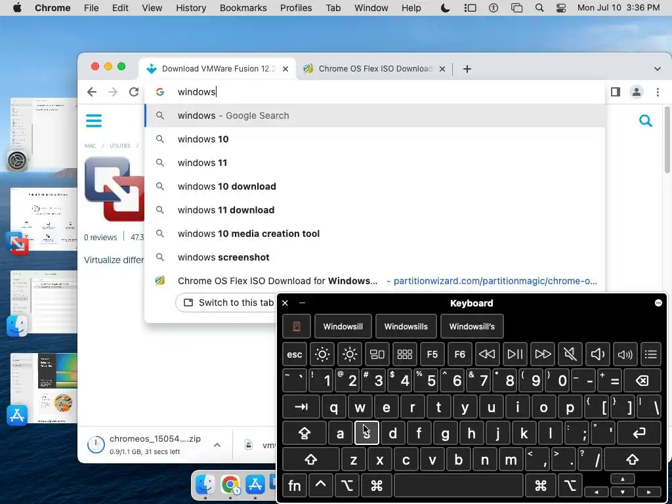The height and width of the screenshot is (504, 672).
Task: Expand the tab search chevron
Action: 657,68
